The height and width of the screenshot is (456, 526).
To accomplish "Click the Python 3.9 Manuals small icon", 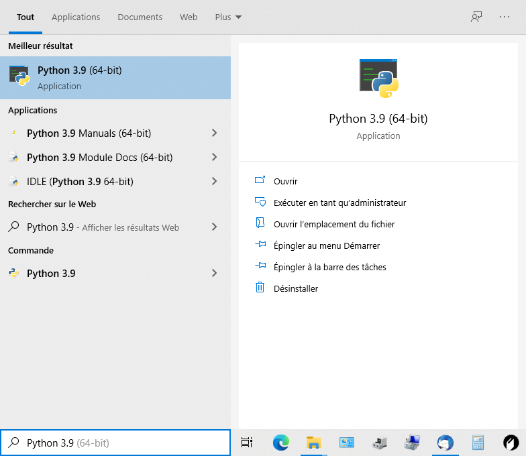I will [13, 133].
